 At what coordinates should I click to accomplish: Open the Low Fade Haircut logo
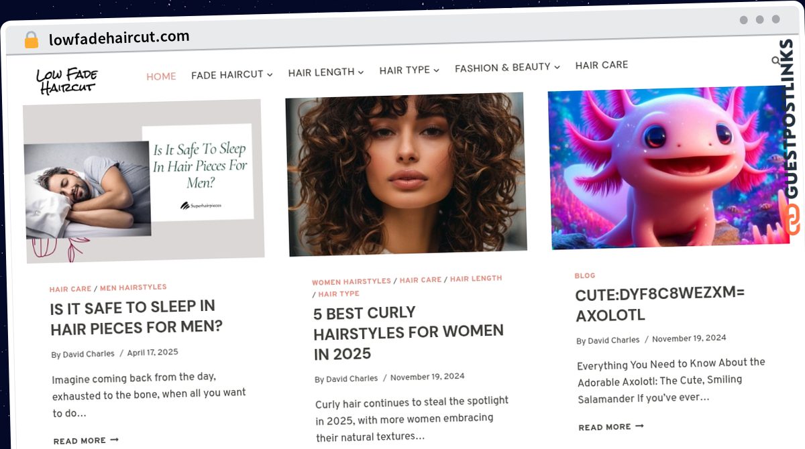[x=66, y=81]
